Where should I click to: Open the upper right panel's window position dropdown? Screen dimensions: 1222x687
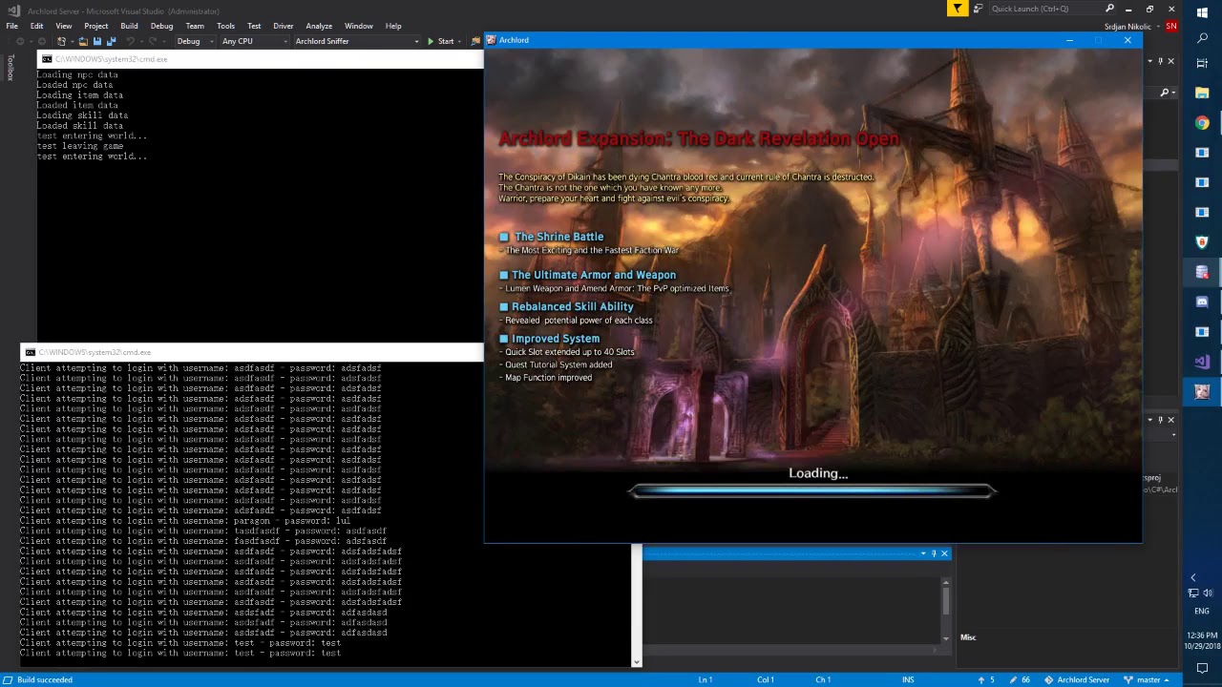1149,61
